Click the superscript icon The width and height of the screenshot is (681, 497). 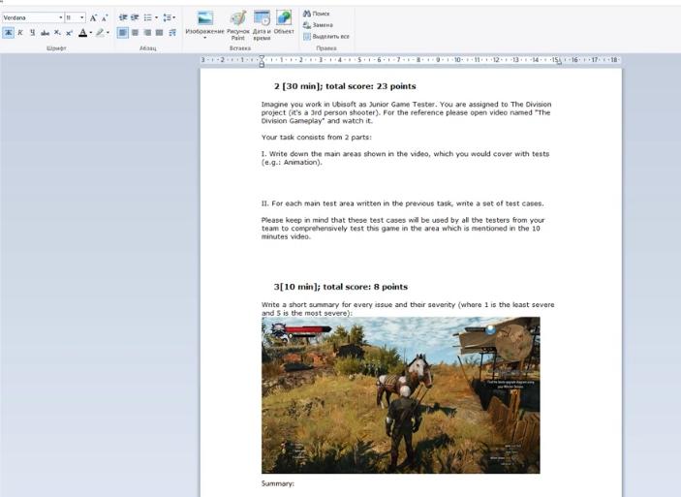(x=69, y=33)
